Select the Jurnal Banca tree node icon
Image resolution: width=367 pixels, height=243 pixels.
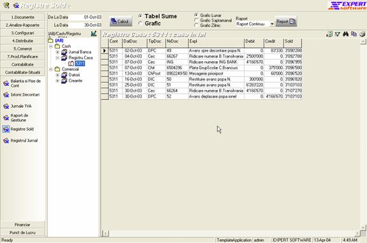click(64, 52)
